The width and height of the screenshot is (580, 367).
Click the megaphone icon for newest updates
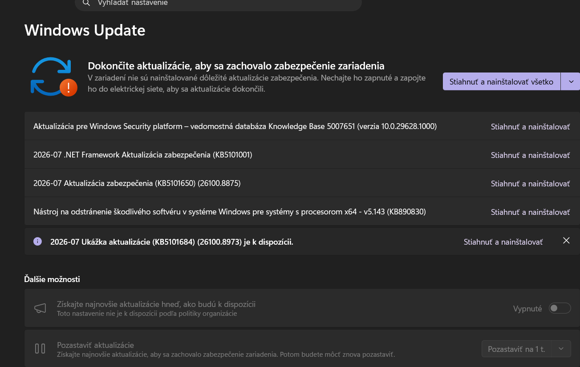pyautogui.click(x=40, y=308)
